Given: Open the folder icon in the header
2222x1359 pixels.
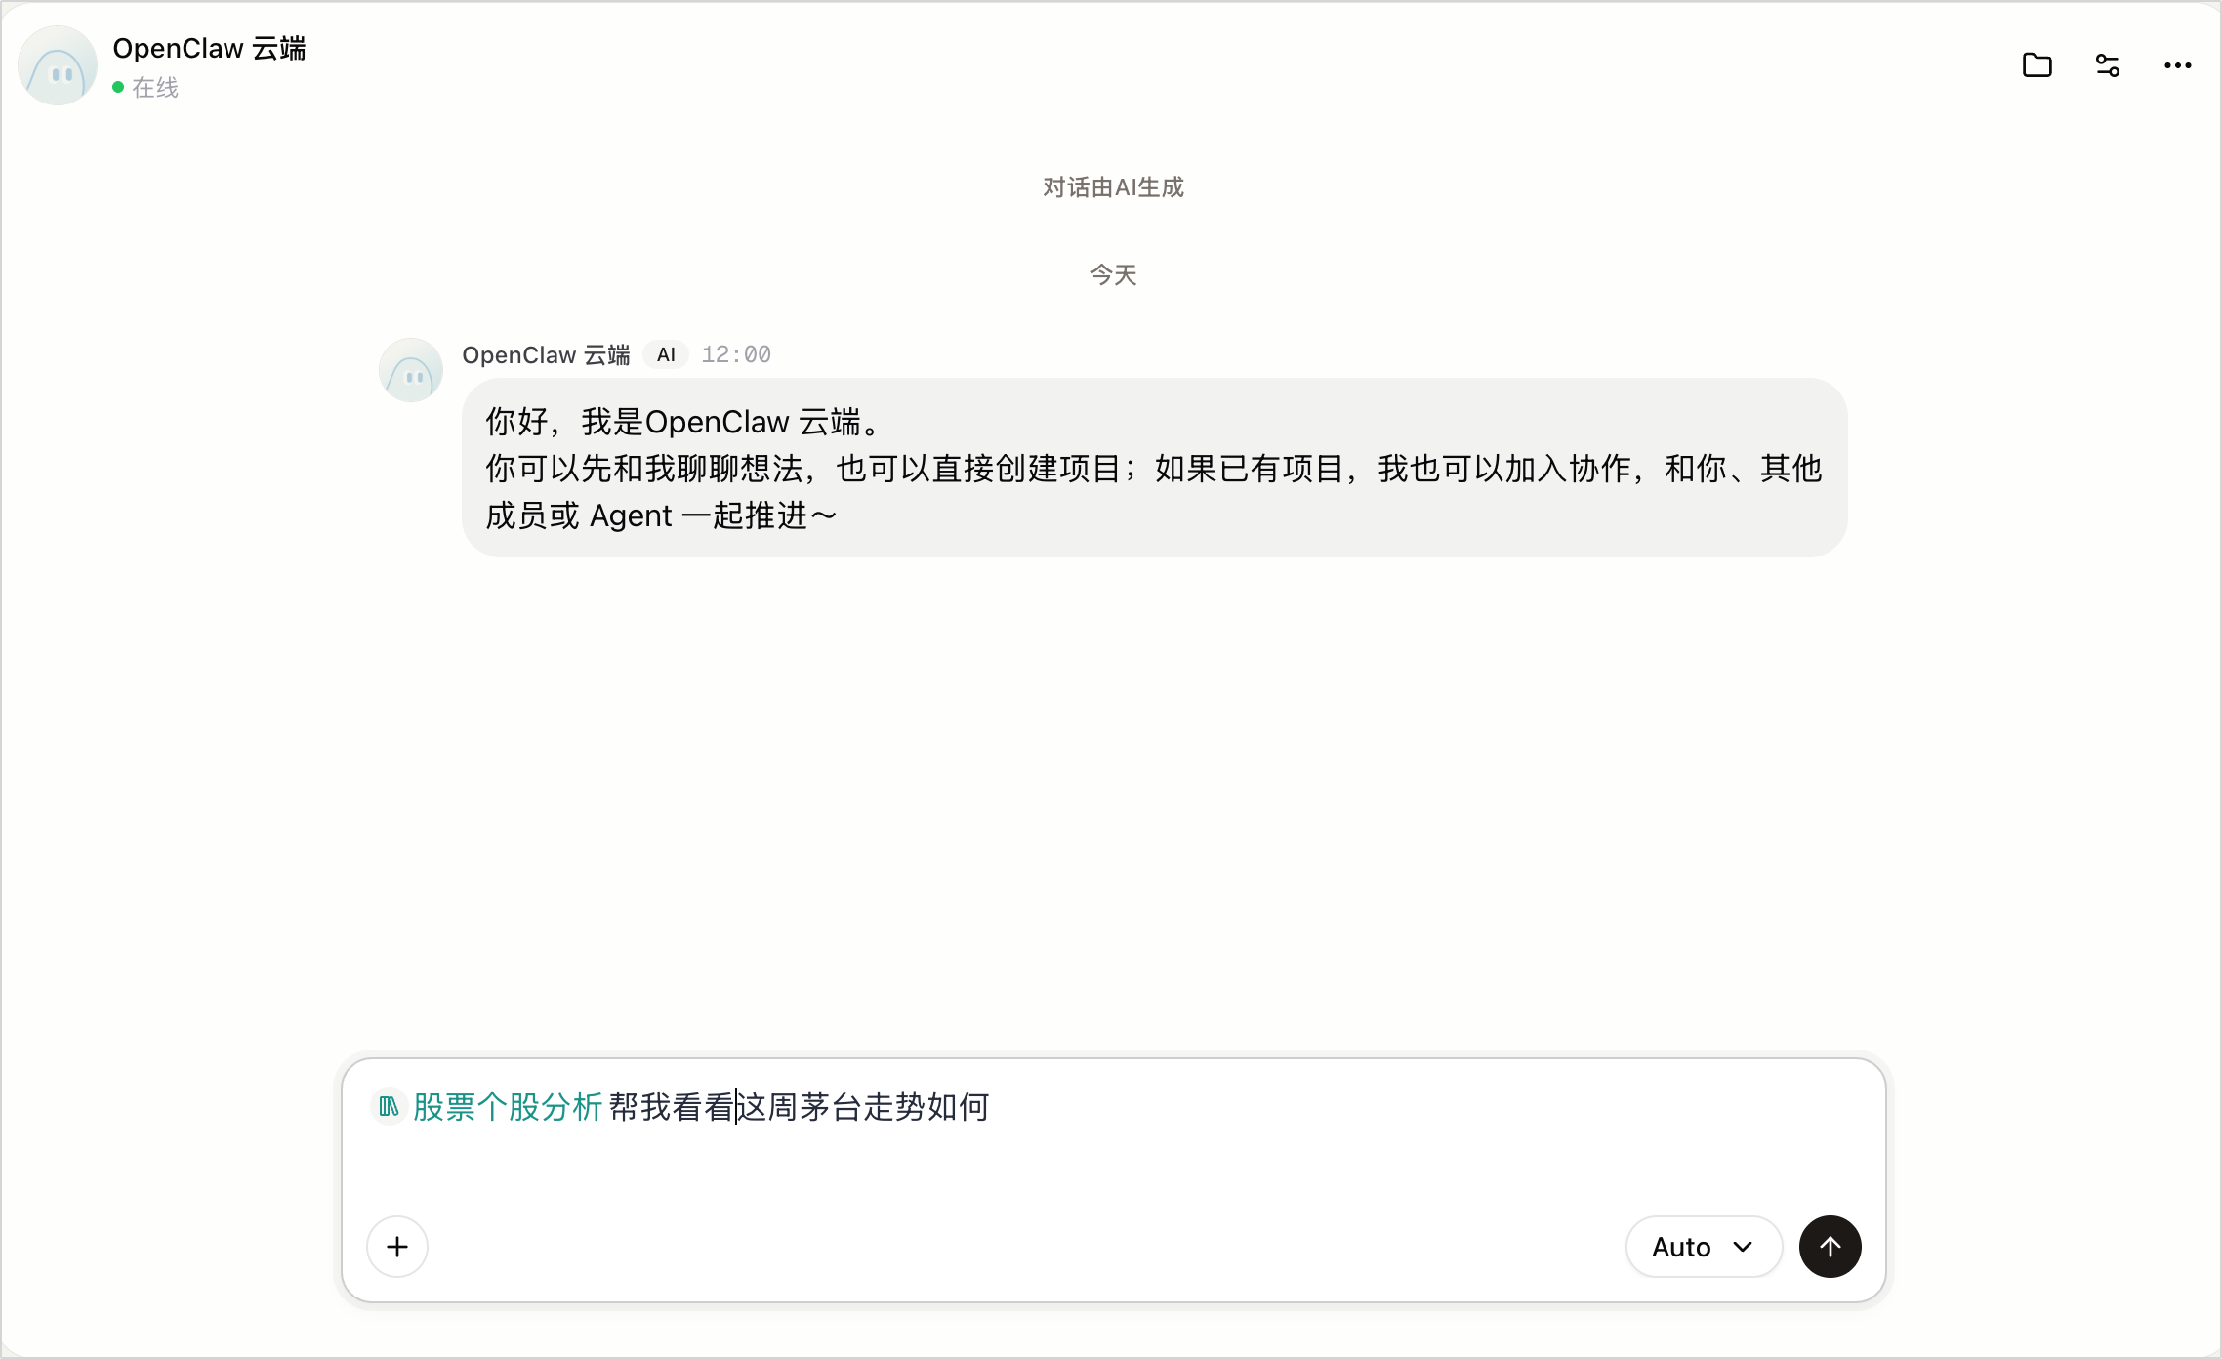Looking at the screenshot, I should coord(2037,65).
